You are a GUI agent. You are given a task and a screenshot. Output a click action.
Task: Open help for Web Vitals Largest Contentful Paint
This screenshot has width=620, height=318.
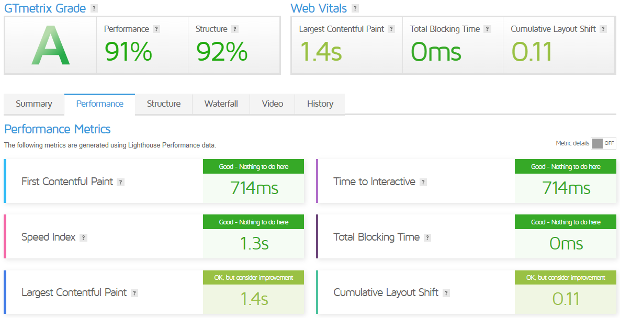pyautogui.click(x=391, y=29)
